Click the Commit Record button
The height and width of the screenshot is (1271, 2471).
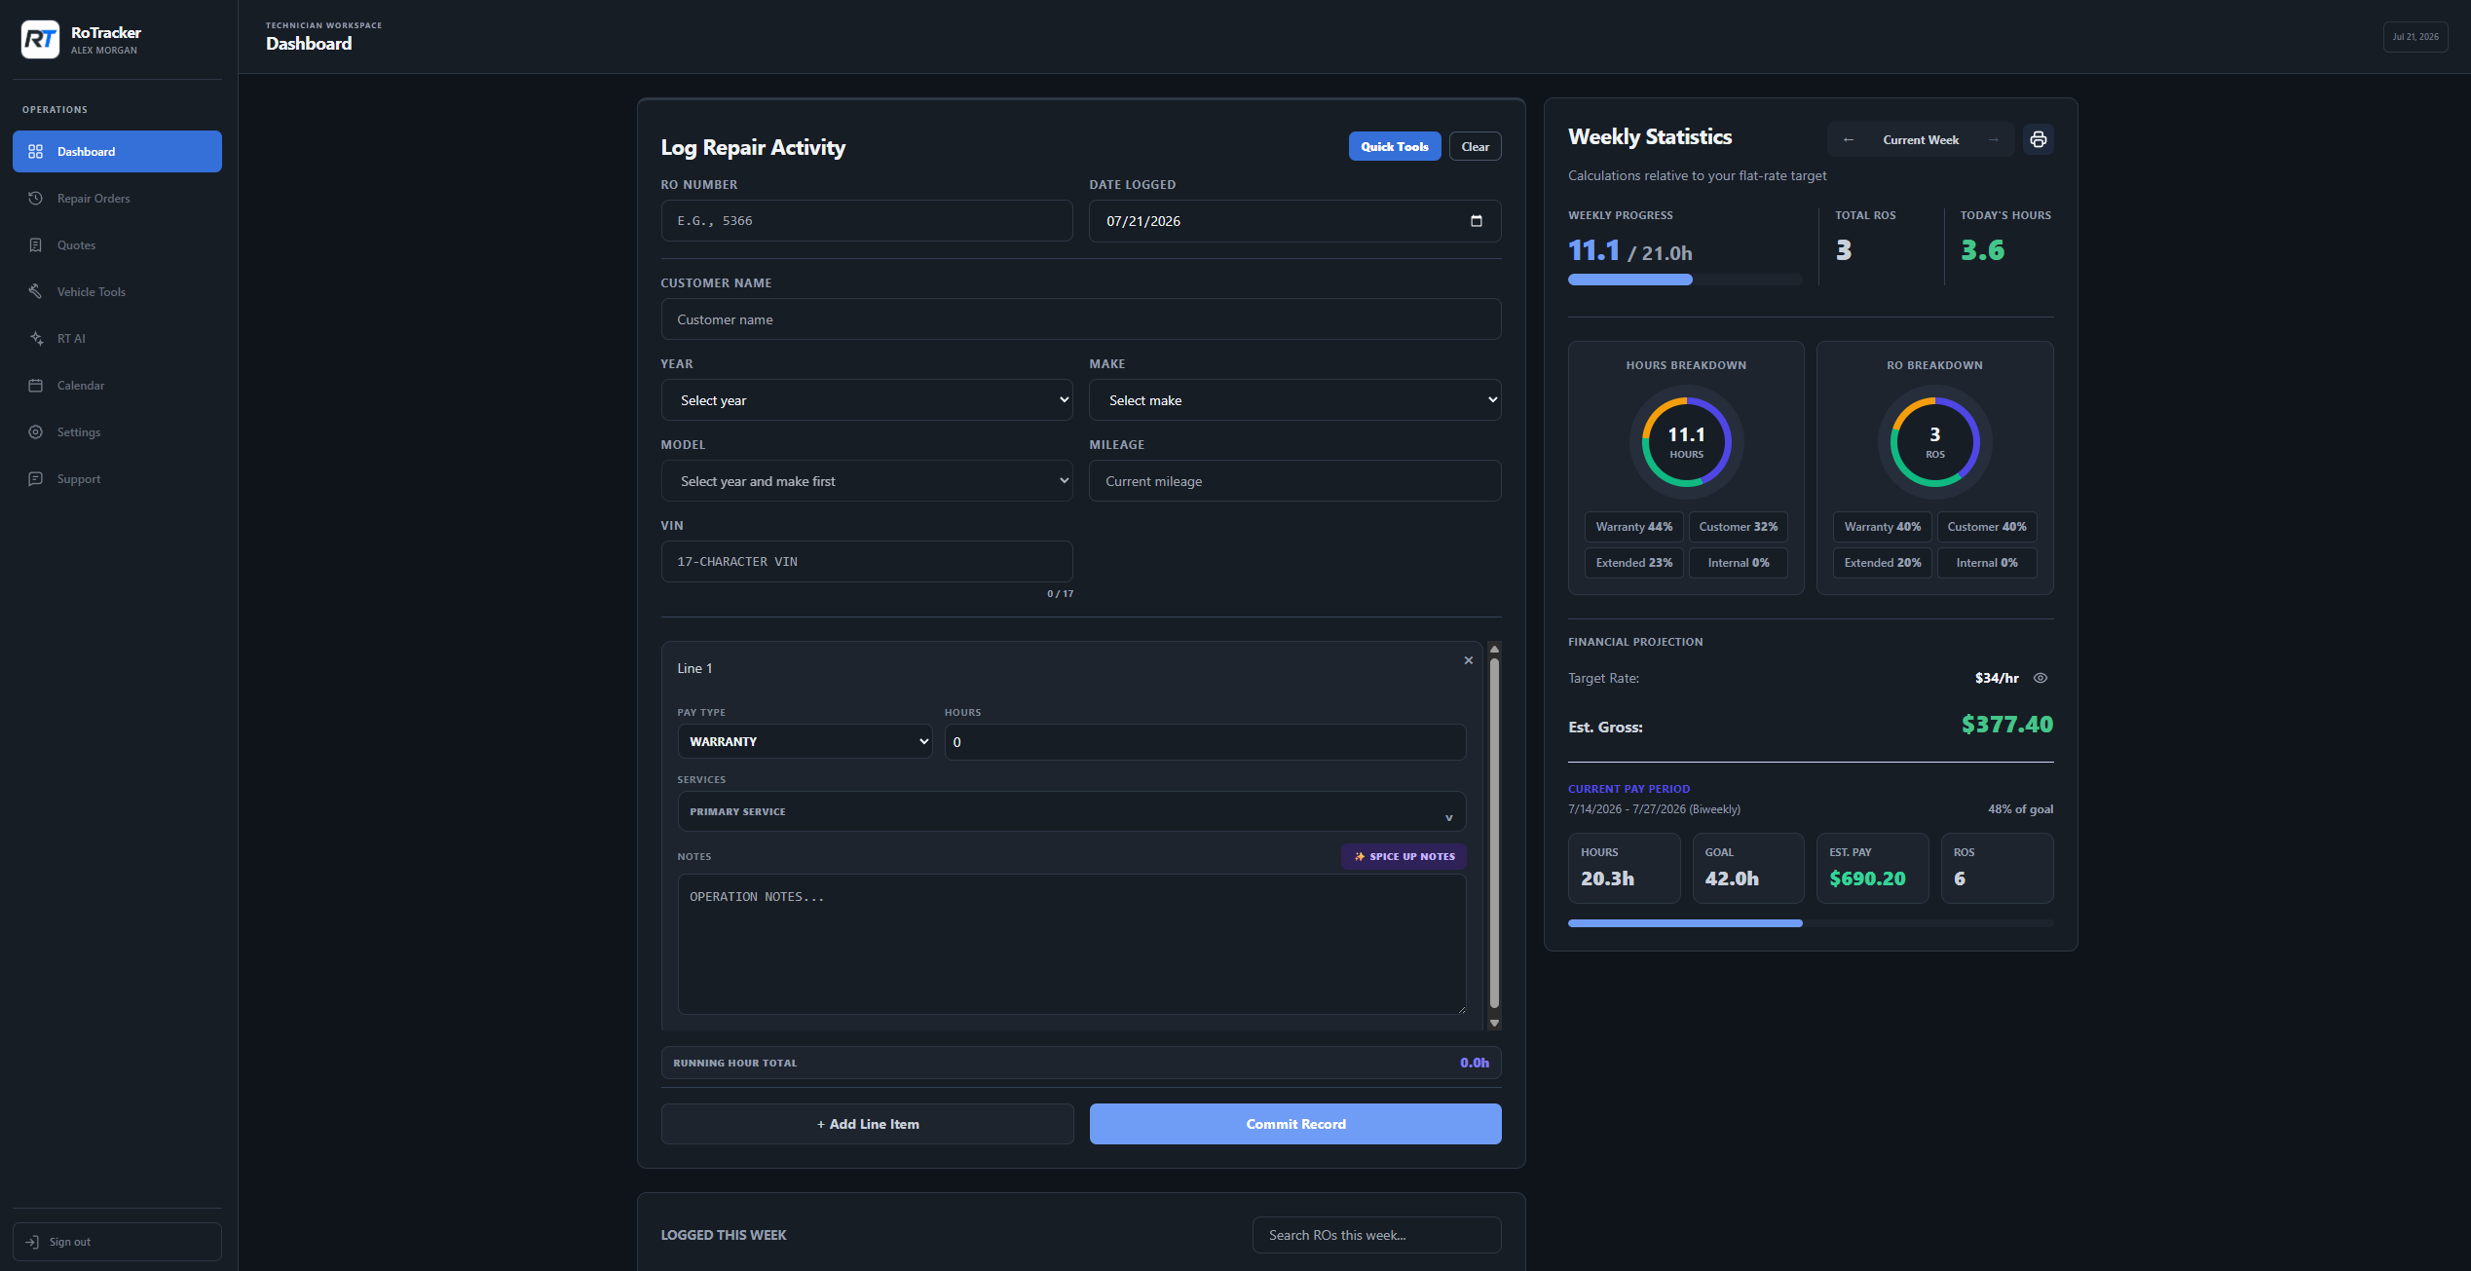click(1295, 1124)
